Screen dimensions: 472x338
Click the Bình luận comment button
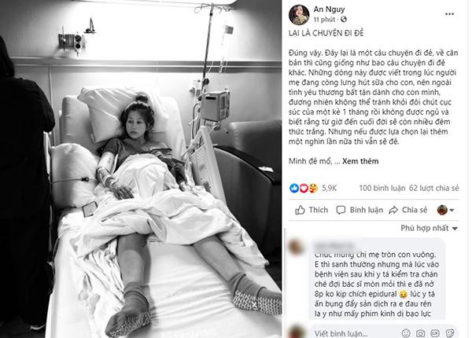(360, 210)
